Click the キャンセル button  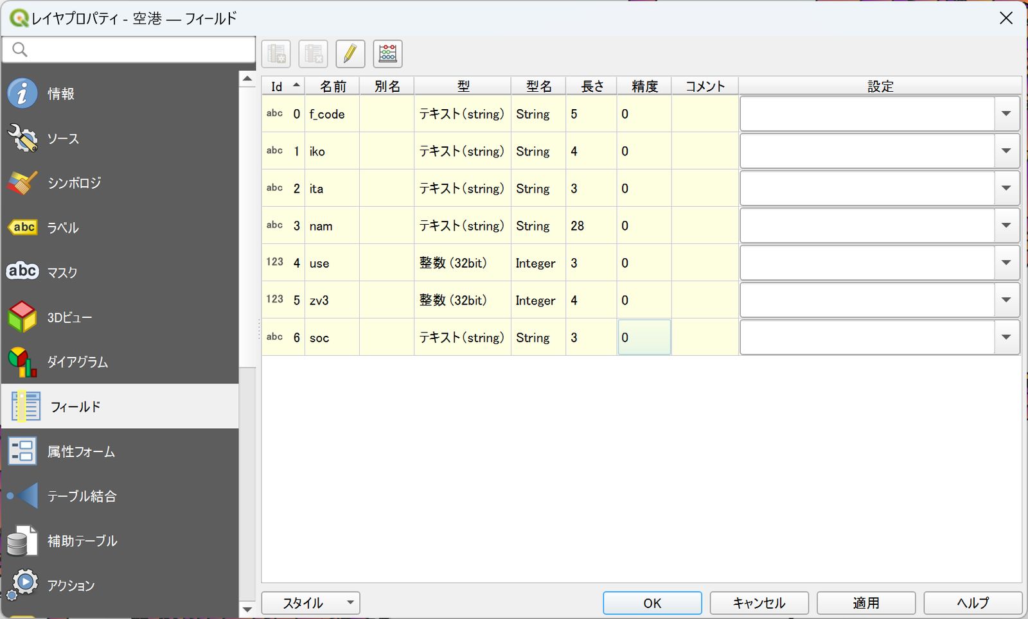(x=759, y=603)
